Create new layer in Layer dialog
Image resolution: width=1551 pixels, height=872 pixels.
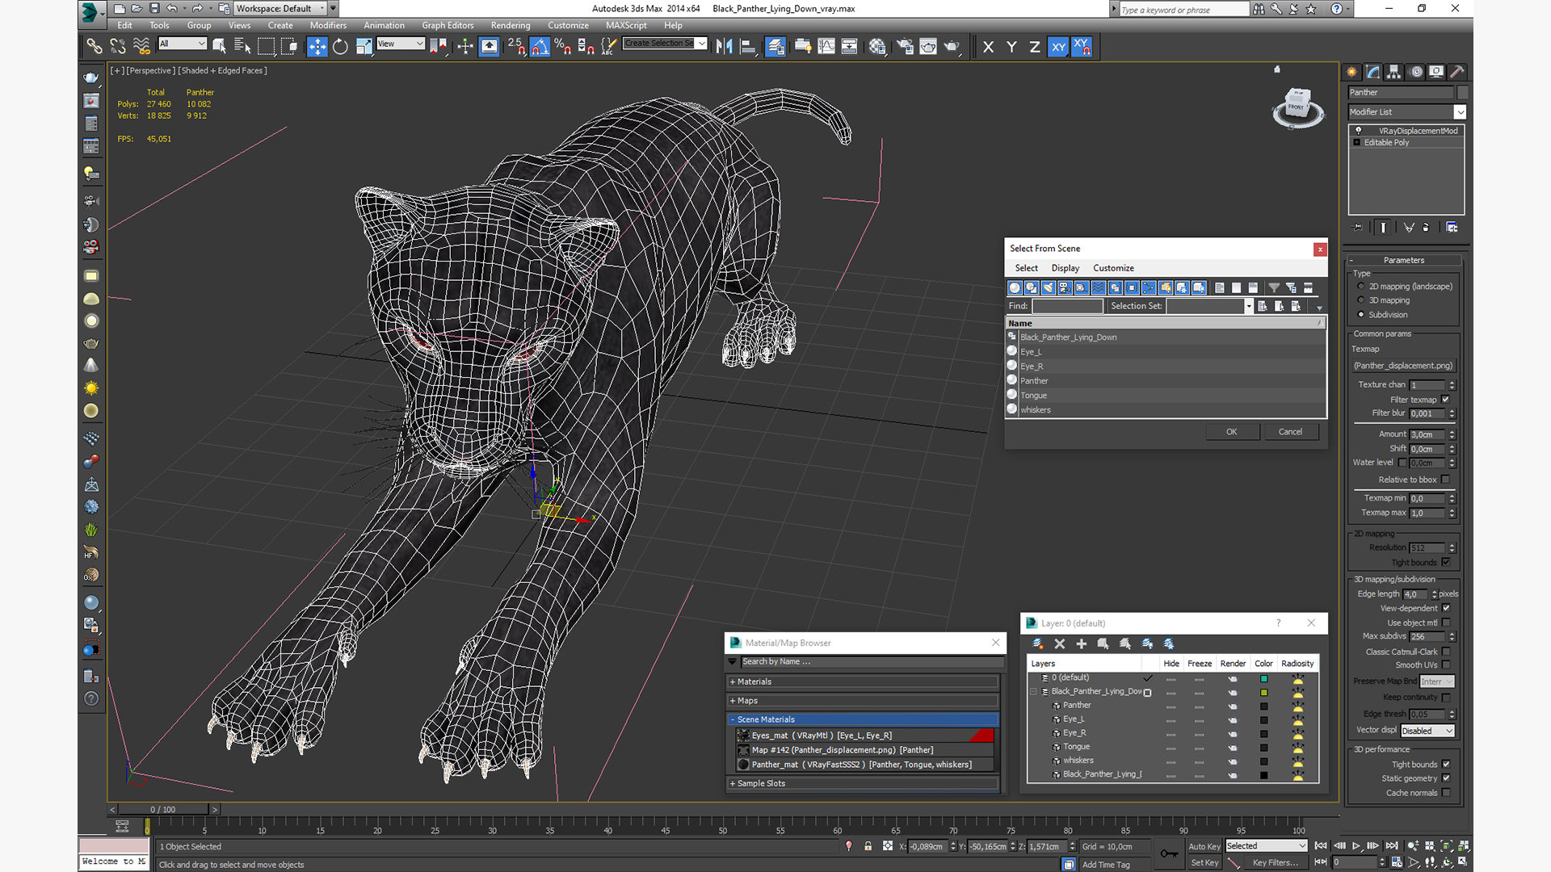point(1038,644)
